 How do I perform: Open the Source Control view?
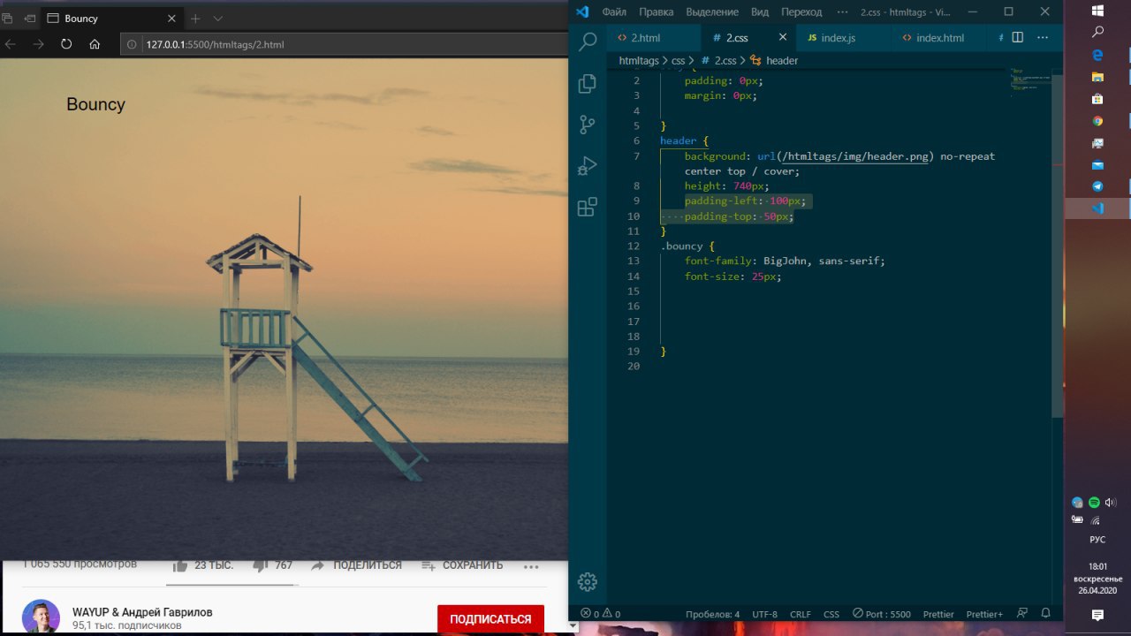(x=587, y=125)
